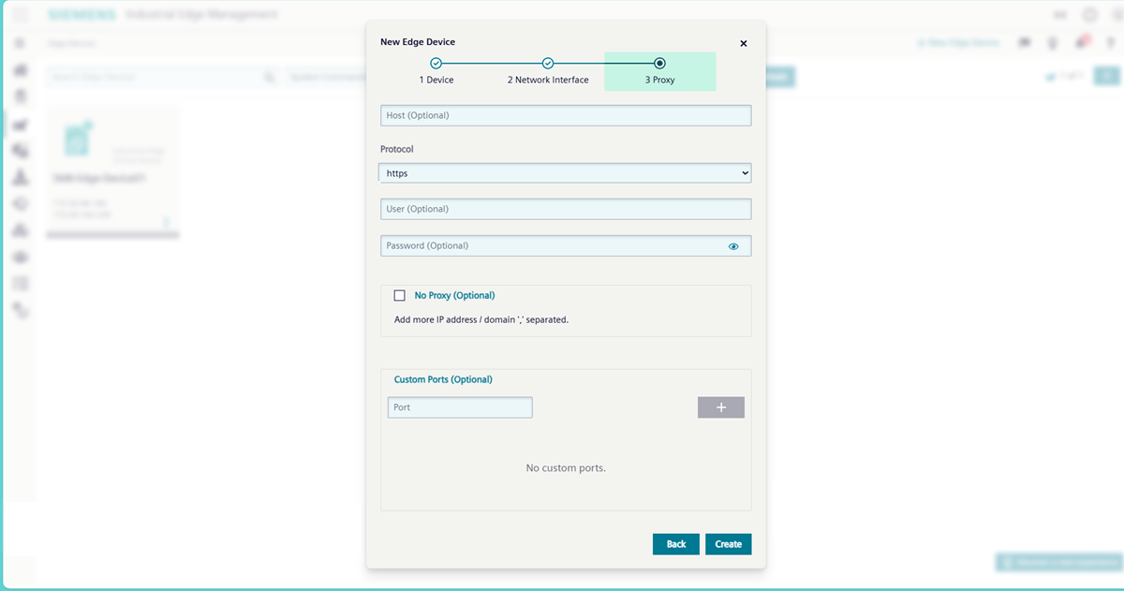Screen dimensions: 1124x591
Task: Focus the User (Optional) field
Action: [x=565, y=209]
